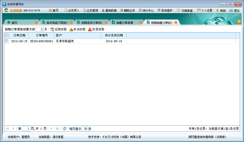Open the tab list dropdown arrow at right
The width and height of the screenshot is (244, 142).
pyautogui.click(x=239, y=22)
